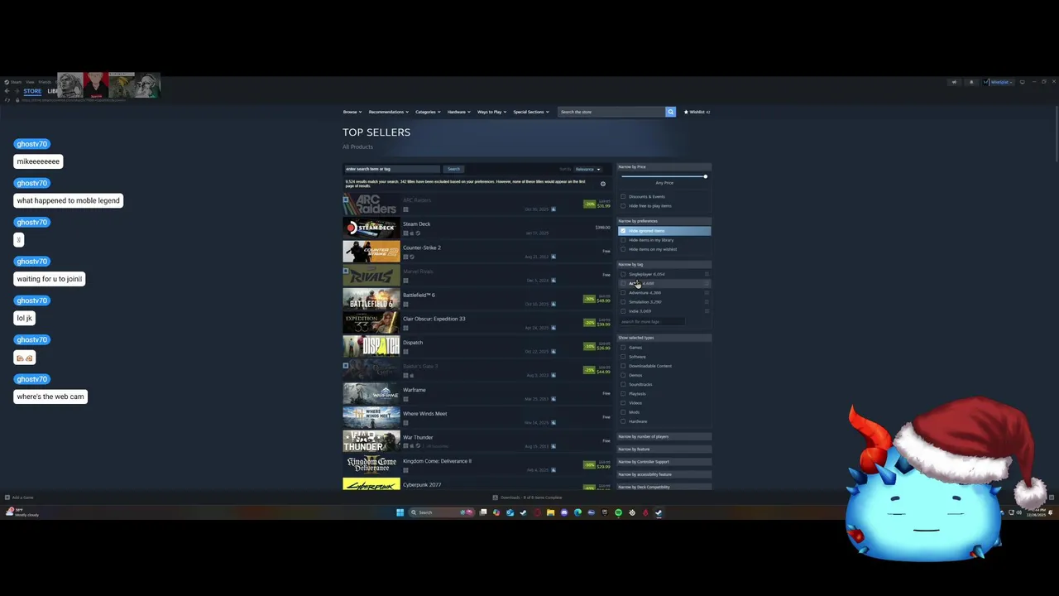Viewport: 1059px width, 596px height.
Task: Click the Steam Deck thumbnail
Action: [371, 228]
